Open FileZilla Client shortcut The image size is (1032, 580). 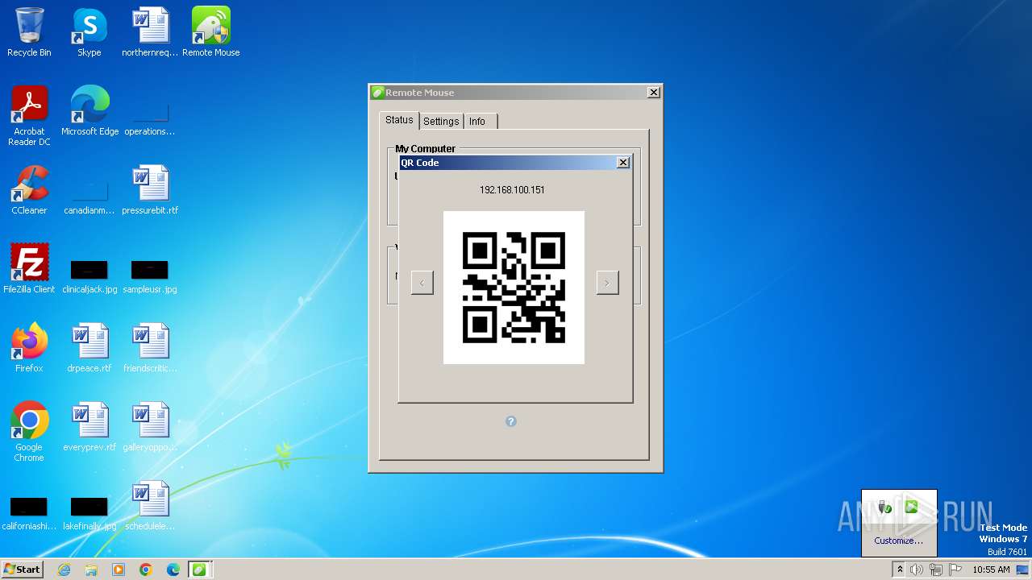(29, 269)
